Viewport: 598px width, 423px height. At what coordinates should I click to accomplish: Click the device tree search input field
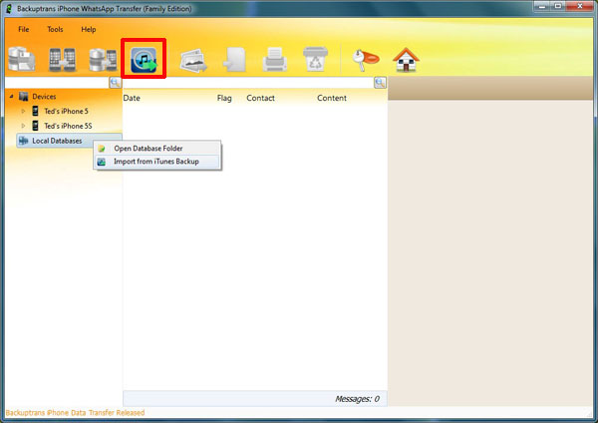pos(57,83)
